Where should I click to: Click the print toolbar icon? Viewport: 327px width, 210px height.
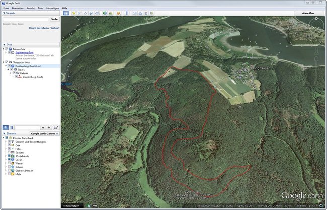[140, 13]
